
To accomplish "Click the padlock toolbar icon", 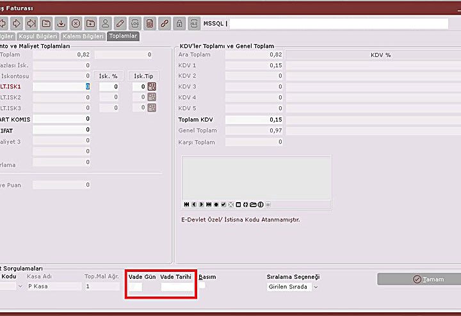I will [179, 24].
